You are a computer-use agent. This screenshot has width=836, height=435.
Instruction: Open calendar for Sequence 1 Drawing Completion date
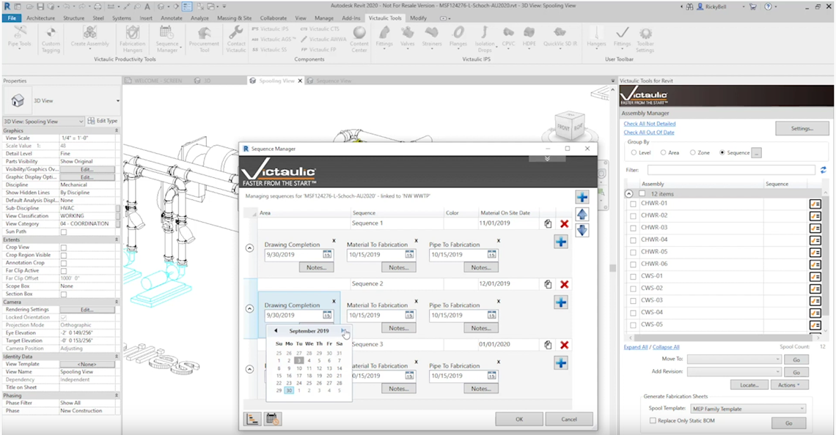point(327,255)
